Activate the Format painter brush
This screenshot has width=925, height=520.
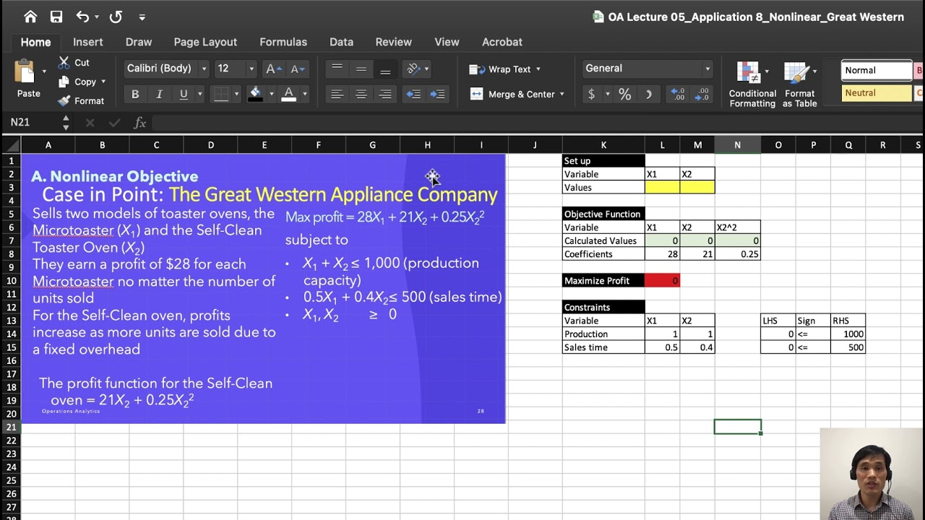(80, 100)
